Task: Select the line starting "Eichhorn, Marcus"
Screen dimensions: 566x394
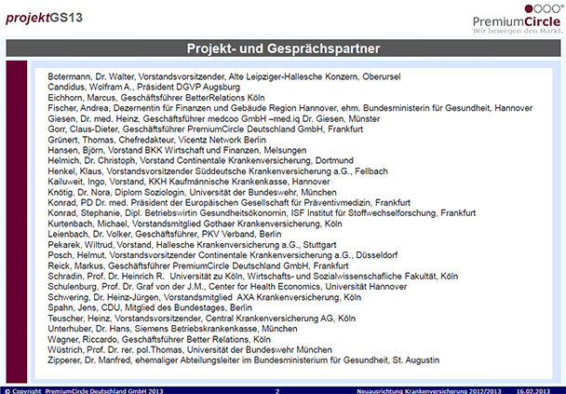Action: (156, 98)
